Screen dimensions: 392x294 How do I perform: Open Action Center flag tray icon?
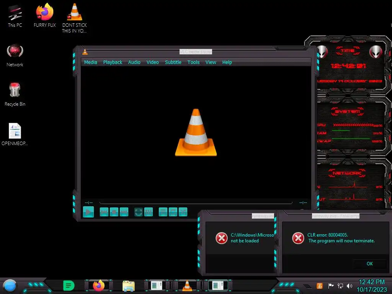(x=331, y=286)
